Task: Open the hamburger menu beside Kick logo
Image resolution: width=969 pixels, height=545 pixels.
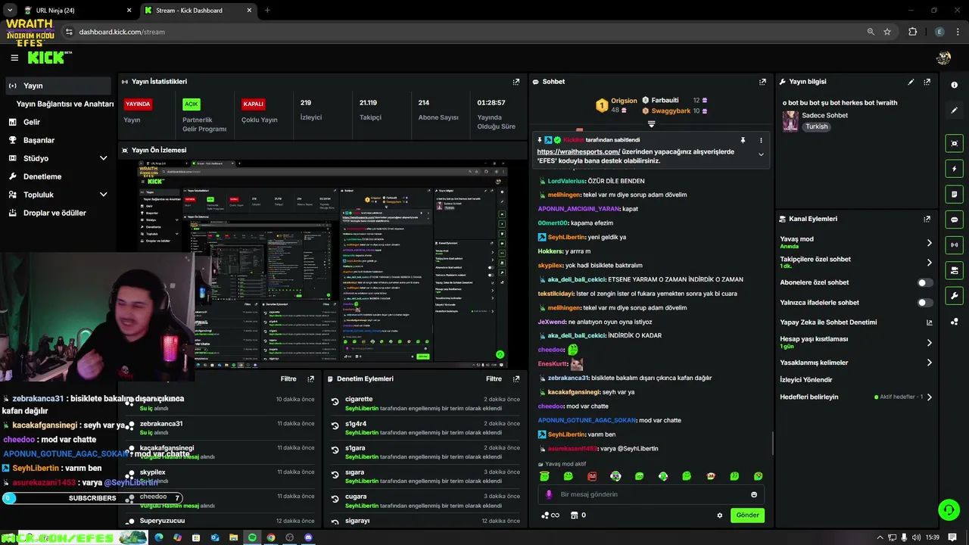Action: pyautogui.click(x=14, y=58)
